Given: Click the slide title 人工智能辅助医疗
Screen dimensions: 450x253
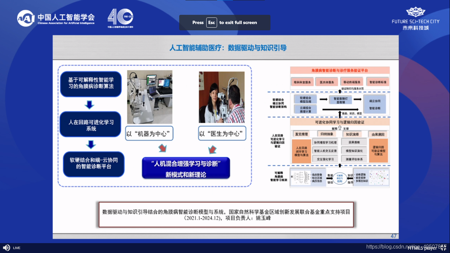Looking at the screenshot, I should [228, 48].
